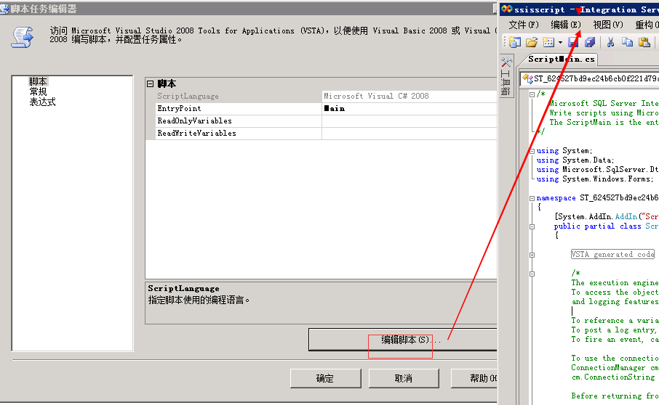Collapse the using directives outline
The height and width of the screenshot is (405, 659).
[x=532, y=151]
